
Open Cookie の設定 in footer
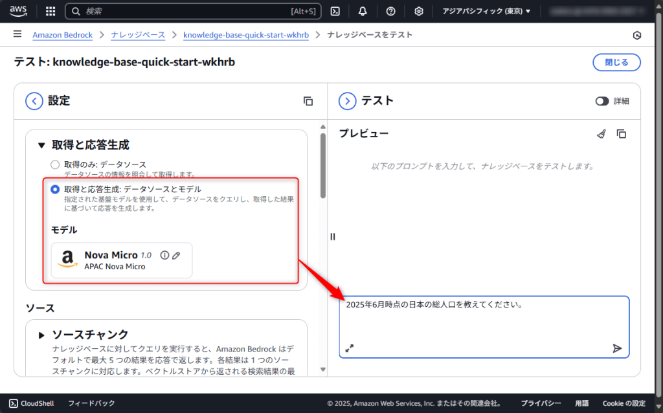click(x=624, y=403)
